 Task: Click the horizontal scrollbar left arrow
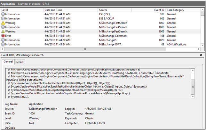(2, 49)
